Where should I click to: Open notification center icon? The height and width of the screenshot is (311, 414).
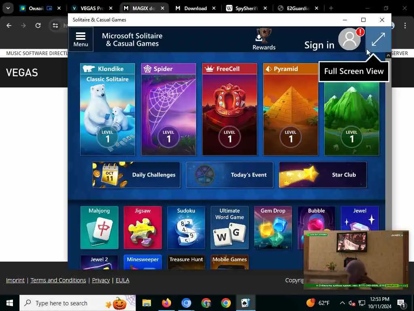pyautogui.click(x=401, y=303)
